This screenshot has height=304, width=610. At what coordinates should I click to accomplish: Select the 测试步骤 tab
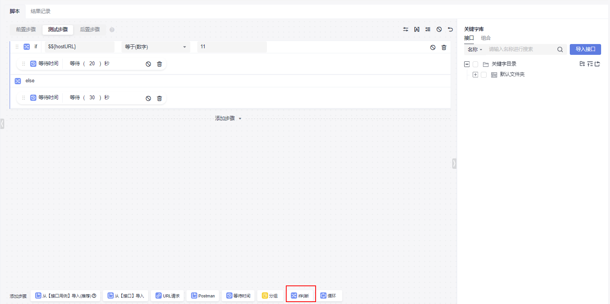coord(58,29)
